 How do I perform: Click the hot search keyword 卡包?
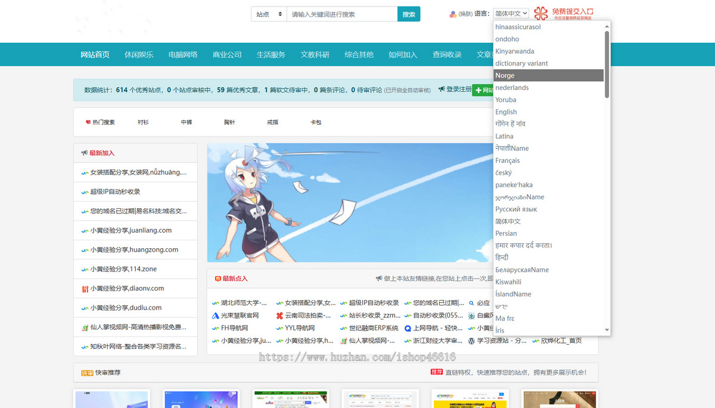[316, 122]
